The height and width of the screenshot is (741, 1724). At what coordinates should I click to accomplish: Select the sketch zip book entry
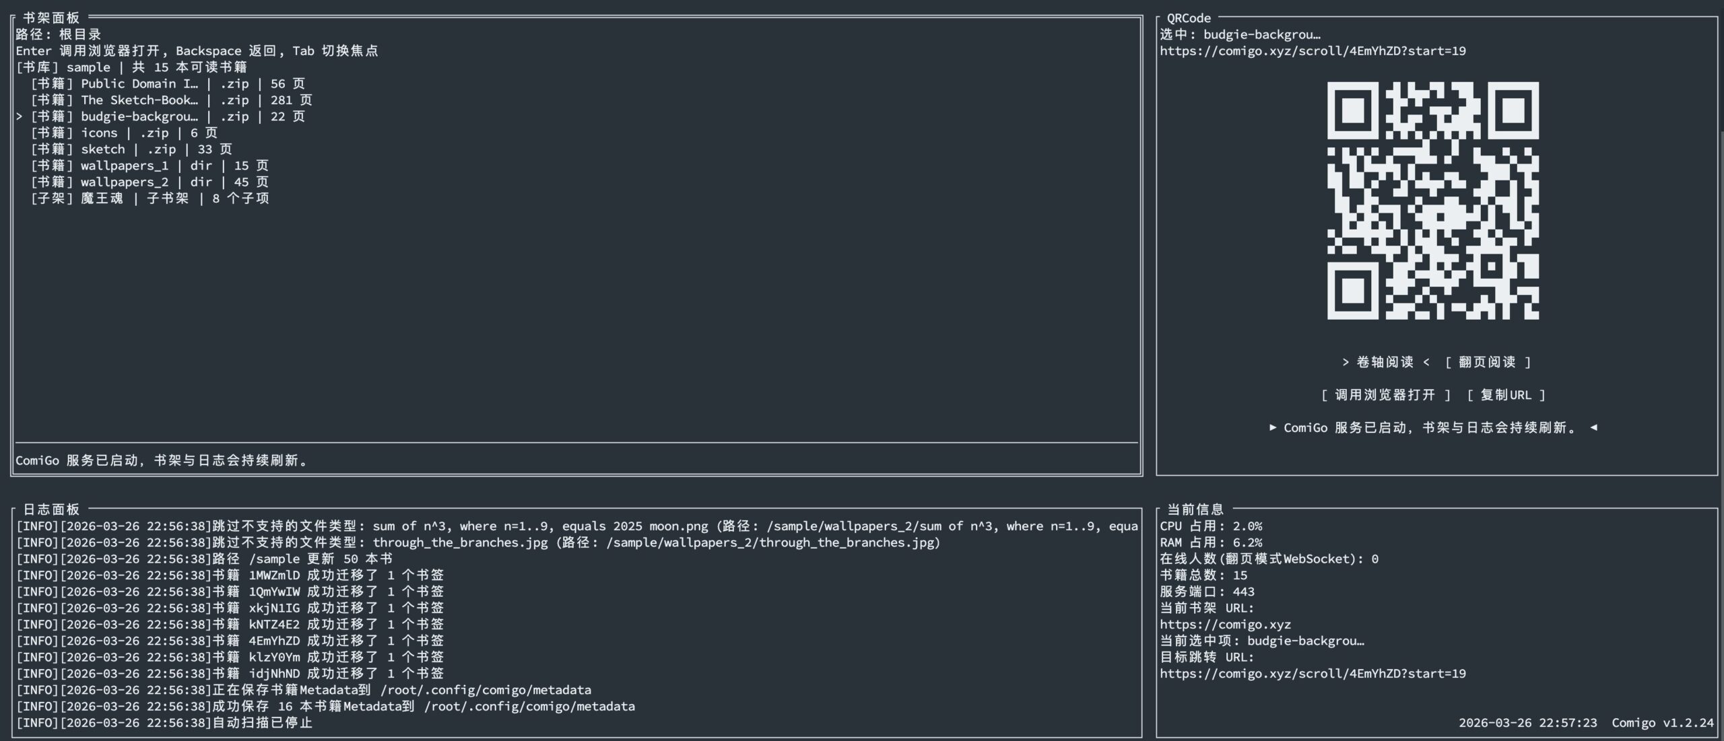click(x=131, y=149)
